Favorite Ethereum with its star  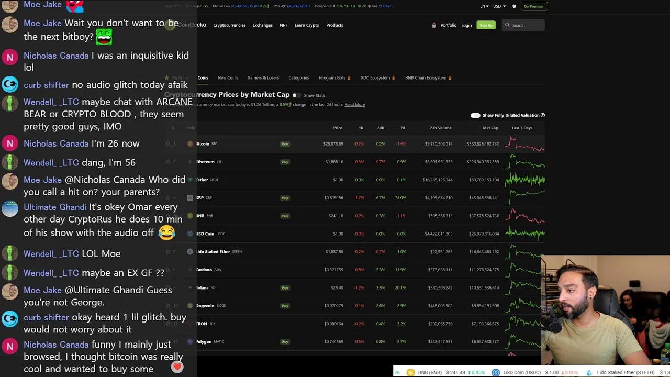pyautogui.click(x=167, y=162)
